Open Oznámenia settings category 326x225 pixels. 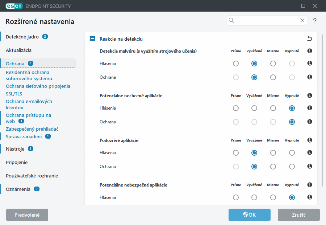18,189
